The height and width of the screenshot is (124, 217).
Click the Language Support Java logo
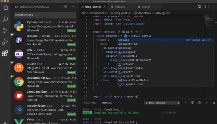click(x=19, y=96)
